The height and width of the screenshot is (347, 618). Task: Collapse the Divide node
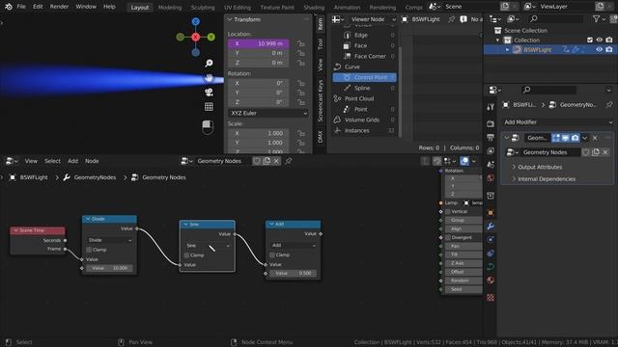88,219
